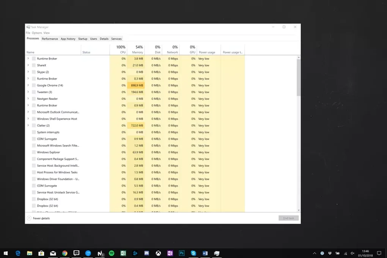Sort by the Network column header
The height and width of the screenshot is (258, 387).
click(x=171, y=50)
